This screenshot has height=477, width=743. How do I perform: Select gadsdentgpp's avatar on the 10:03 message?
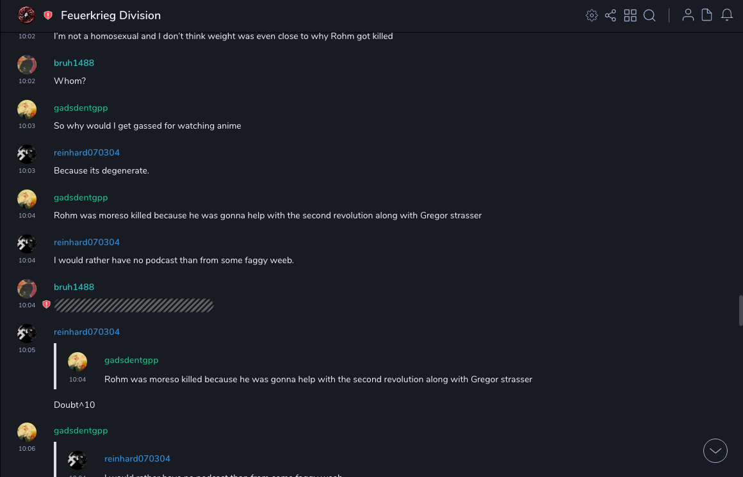tap(27, 109)
